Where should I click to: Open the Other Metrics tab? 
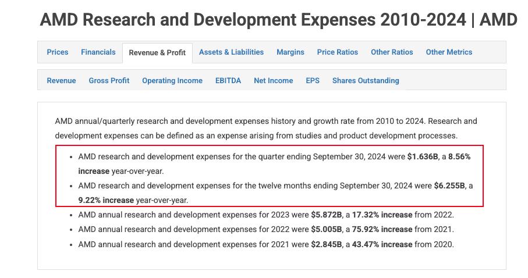(449, 52)
